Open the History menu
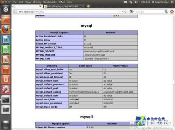This screenshot has width=175, height=130. (x=37, y=2)
